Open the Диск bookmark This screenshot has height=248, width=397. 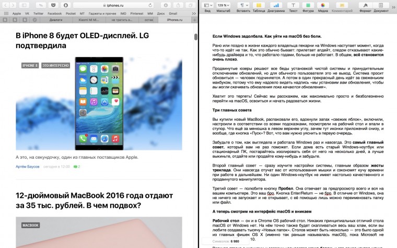(161, 14)
